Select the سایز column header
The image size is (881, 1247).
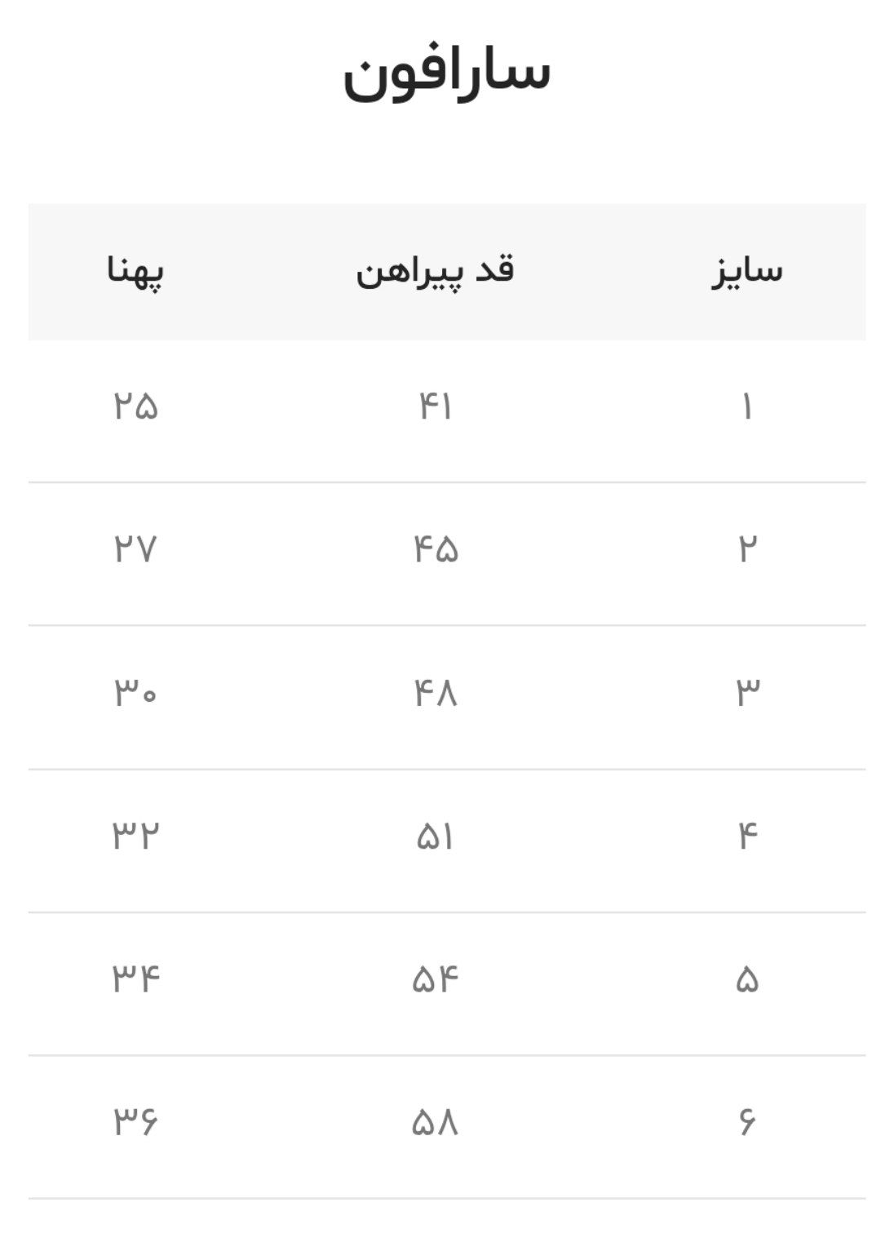pyautogui.click(x=746, y=270)
